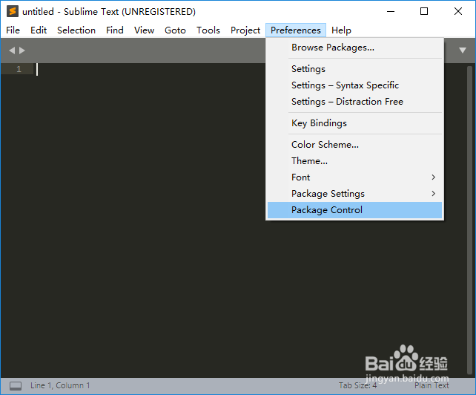Viewport: 476px width, 395px height.
Task: Go to next tab with right arrow
Action: click(22, 50)
